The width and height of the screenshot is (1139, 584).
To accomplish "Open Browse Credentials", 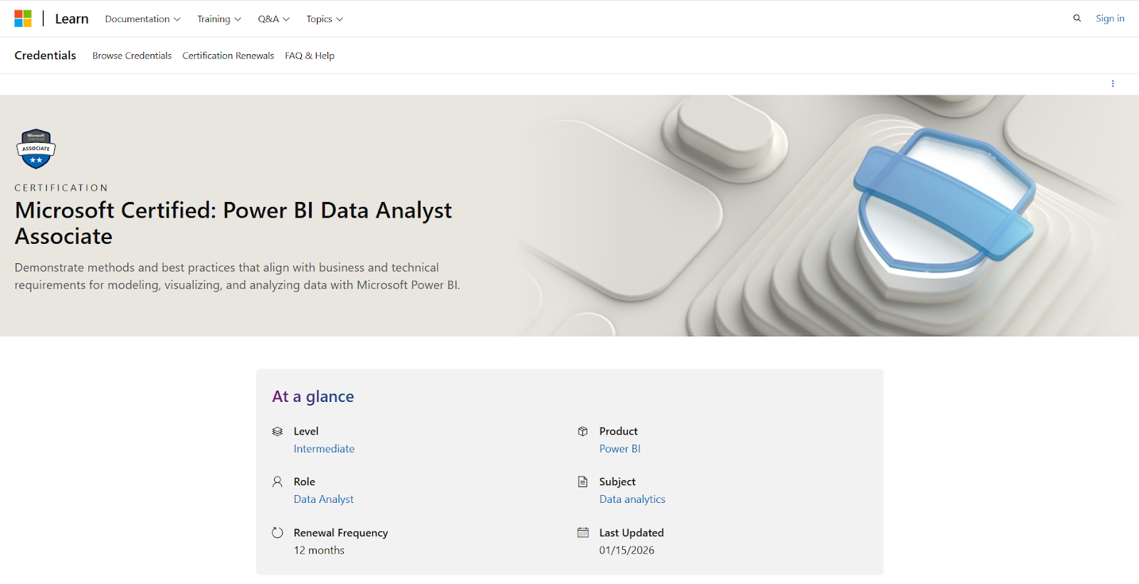I will (x=132, y=55).
